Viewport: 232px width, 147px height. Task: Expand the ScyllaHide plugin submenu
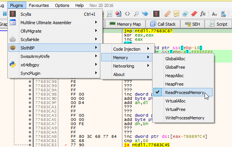coord(54,40)
